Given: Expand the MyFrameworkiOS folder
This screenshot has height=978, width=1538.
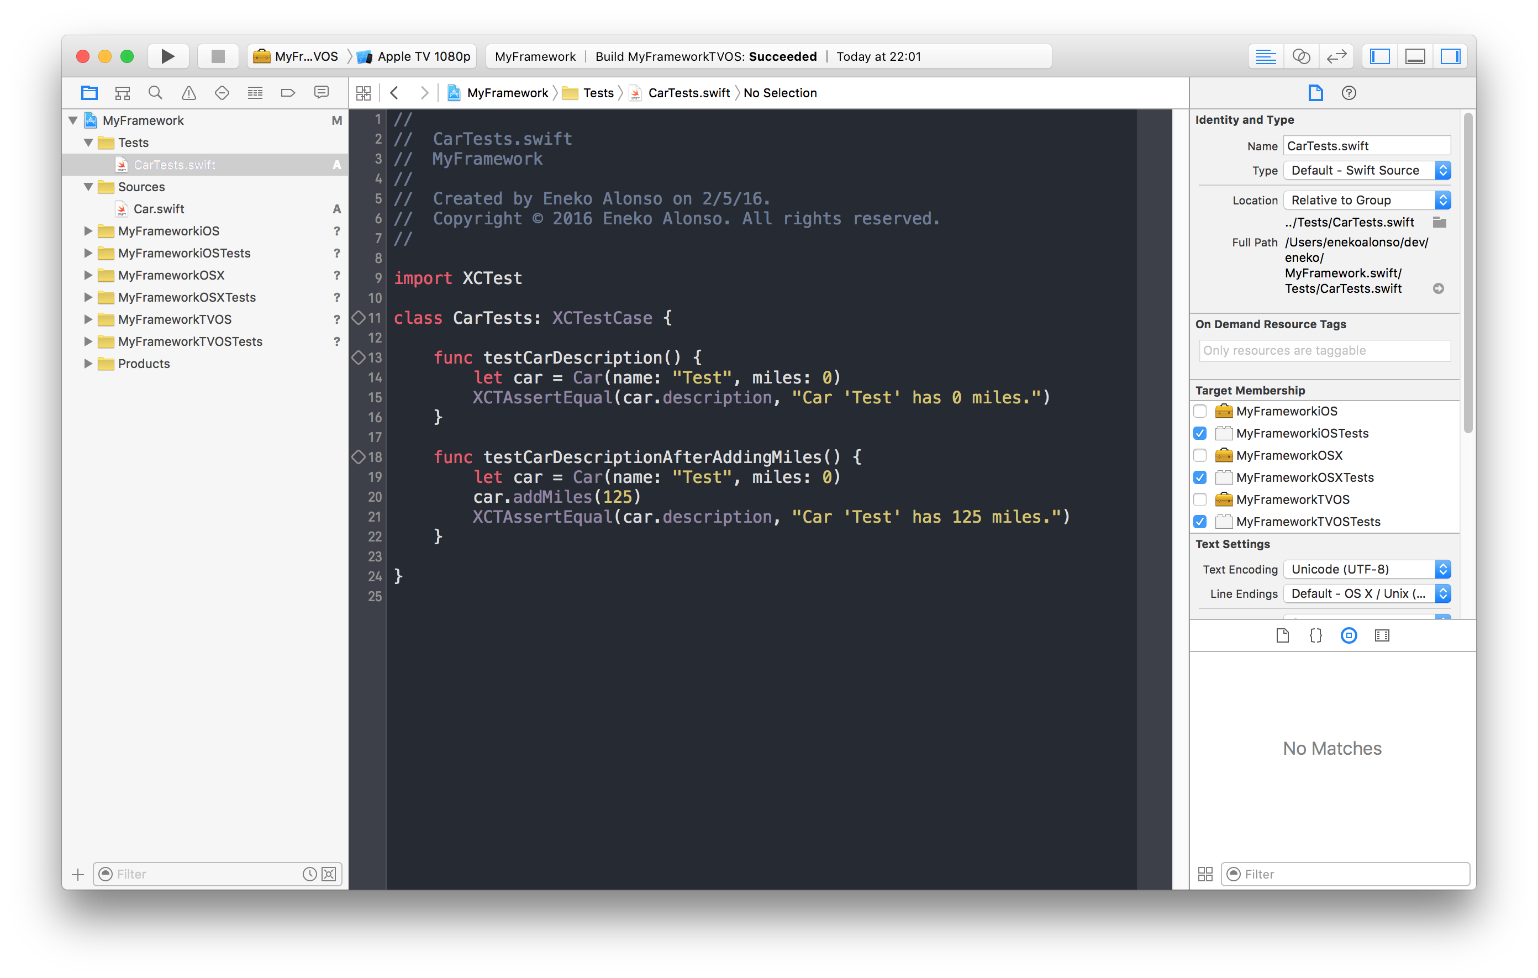Looking at the screenshot, I should [x=88, y=230].
